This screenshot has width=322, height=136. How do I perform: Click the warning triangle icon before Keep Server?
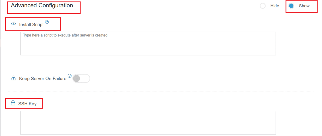pyautogui.click(x=13, y=78)
